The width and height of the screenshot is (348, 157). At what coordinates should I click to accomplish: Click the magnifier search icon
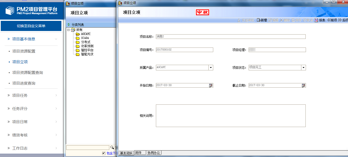coord(112,148)
